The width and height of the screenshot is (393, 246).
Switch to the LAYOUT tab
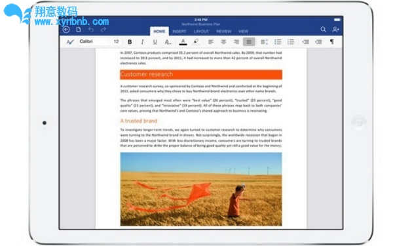coord(201,31)
